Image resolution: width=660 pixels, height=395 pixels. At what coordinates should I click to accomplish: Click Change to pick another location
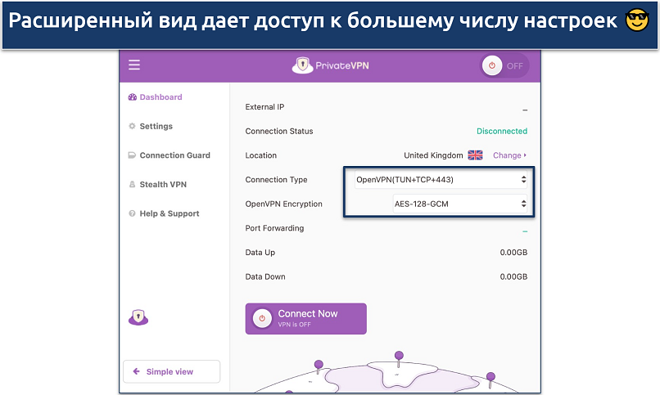(509, 155)
